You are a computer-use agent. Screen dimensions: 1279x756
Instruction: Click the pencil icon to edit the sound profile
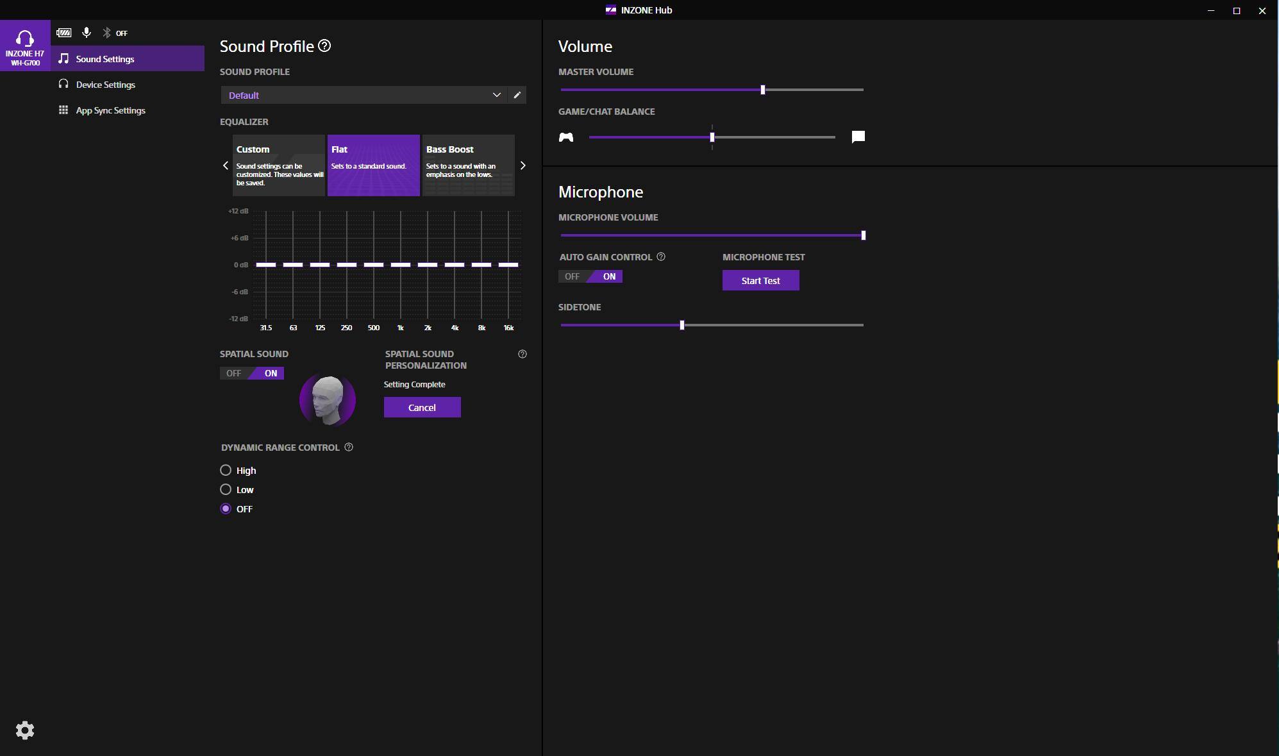pyautogui.click(x=517, y=95)
